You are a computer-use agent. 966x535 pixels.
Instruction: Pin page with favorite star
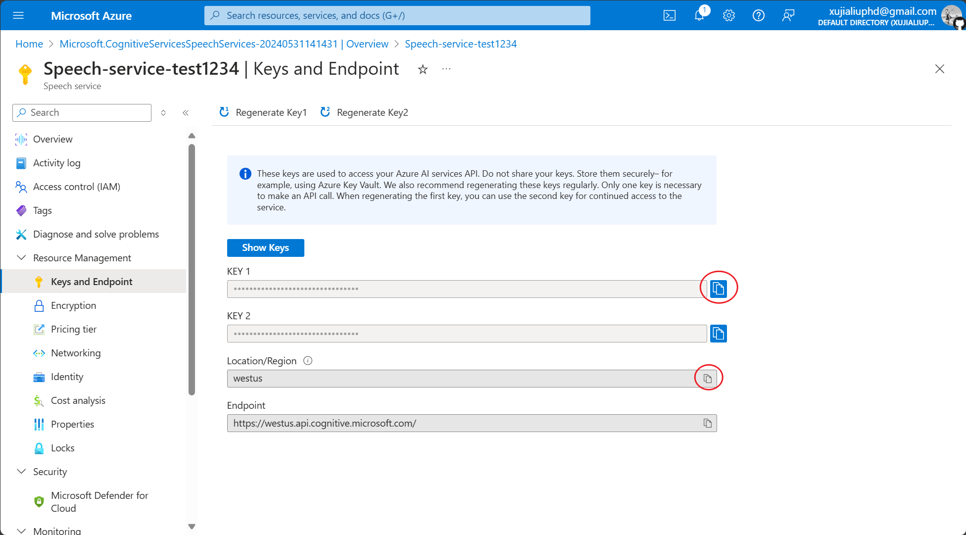[423, 69]
